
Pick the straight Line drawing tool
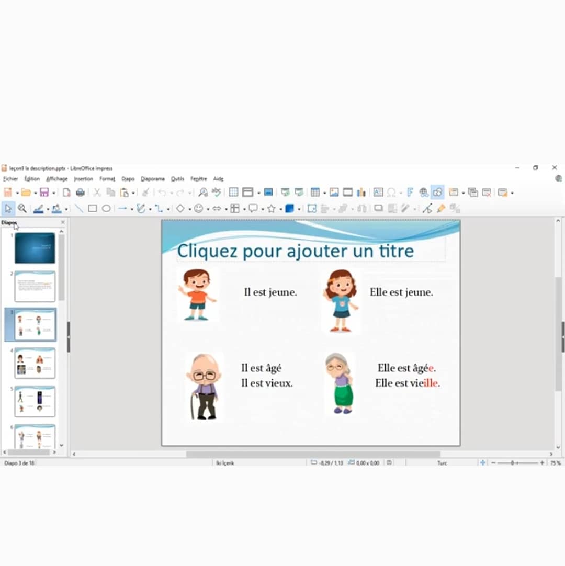(x=78, y=209)
